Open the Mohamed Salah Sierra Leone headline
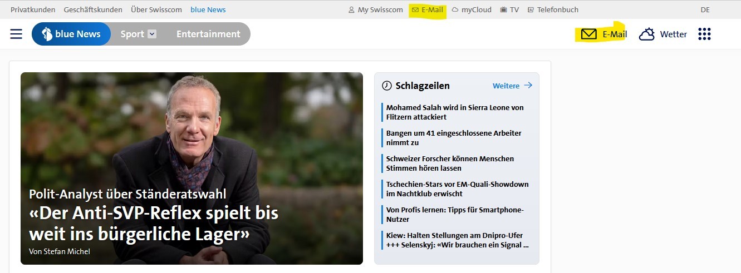 pyautogui.click(x=454, y=112)
